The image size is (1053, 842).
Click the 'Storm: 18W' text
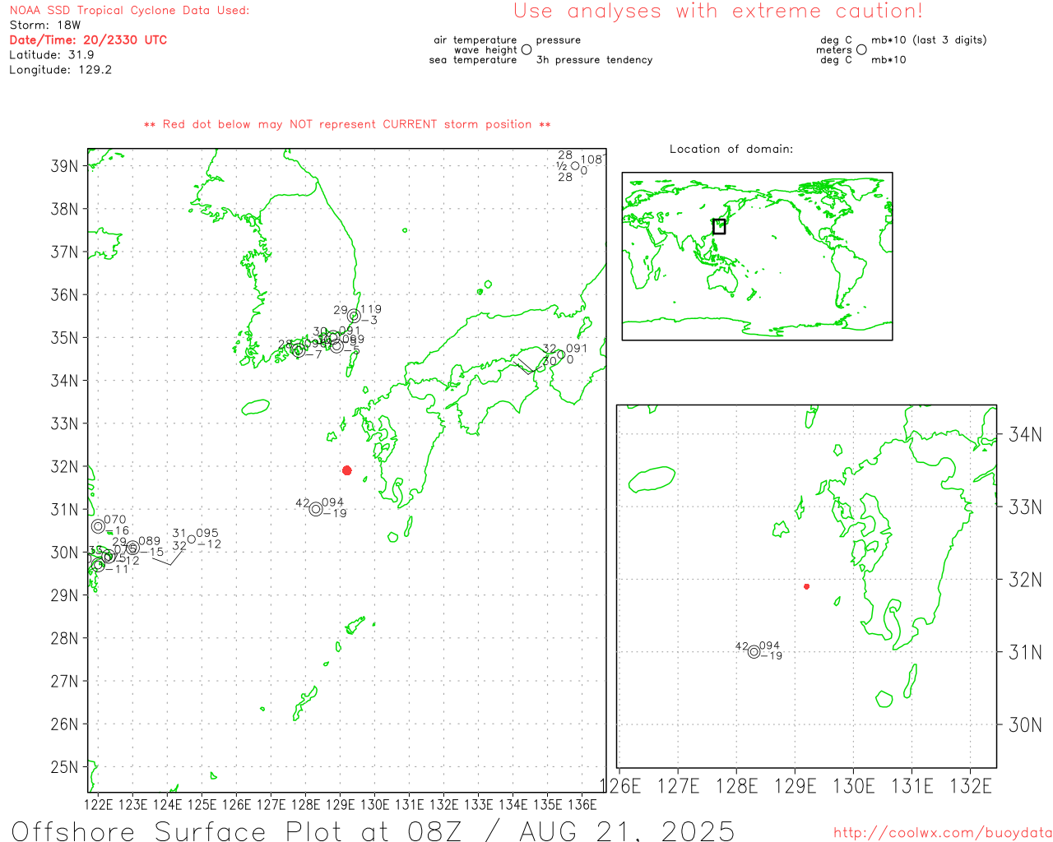(x=45, y=25)
